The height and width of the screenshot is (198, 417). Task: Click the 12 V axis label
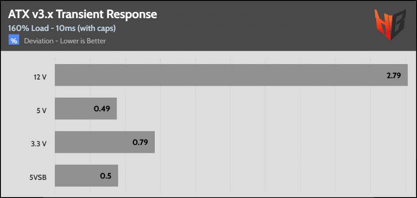[41, 77]
